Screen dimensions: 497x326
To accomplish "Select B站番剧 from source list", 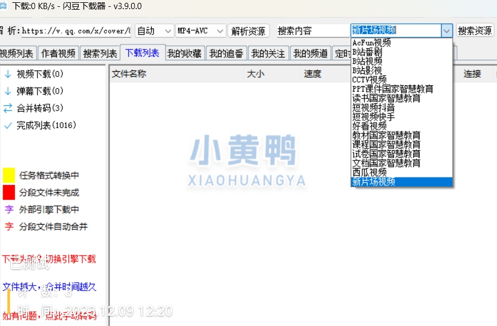I will click(402, 52).
